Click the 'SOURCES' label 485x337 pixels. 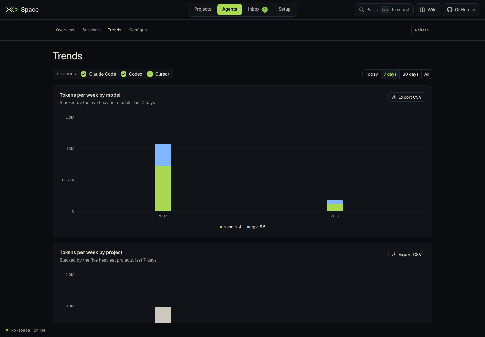pyautogui.click(x=66, y=74)
